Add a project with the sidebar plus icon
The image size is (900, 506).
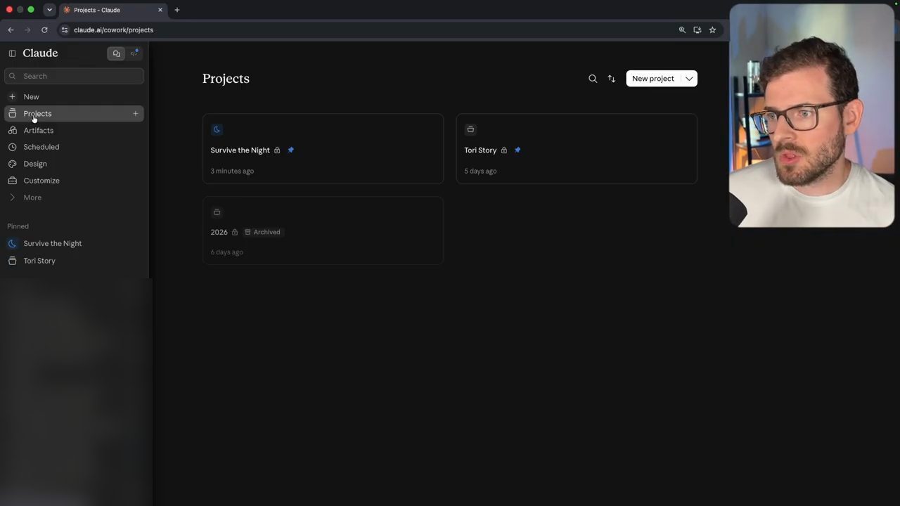(136, 113)
